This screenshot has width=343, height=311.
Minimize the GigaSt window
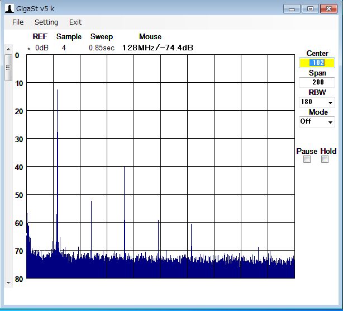pyautogui.click(x=292, y=9)
